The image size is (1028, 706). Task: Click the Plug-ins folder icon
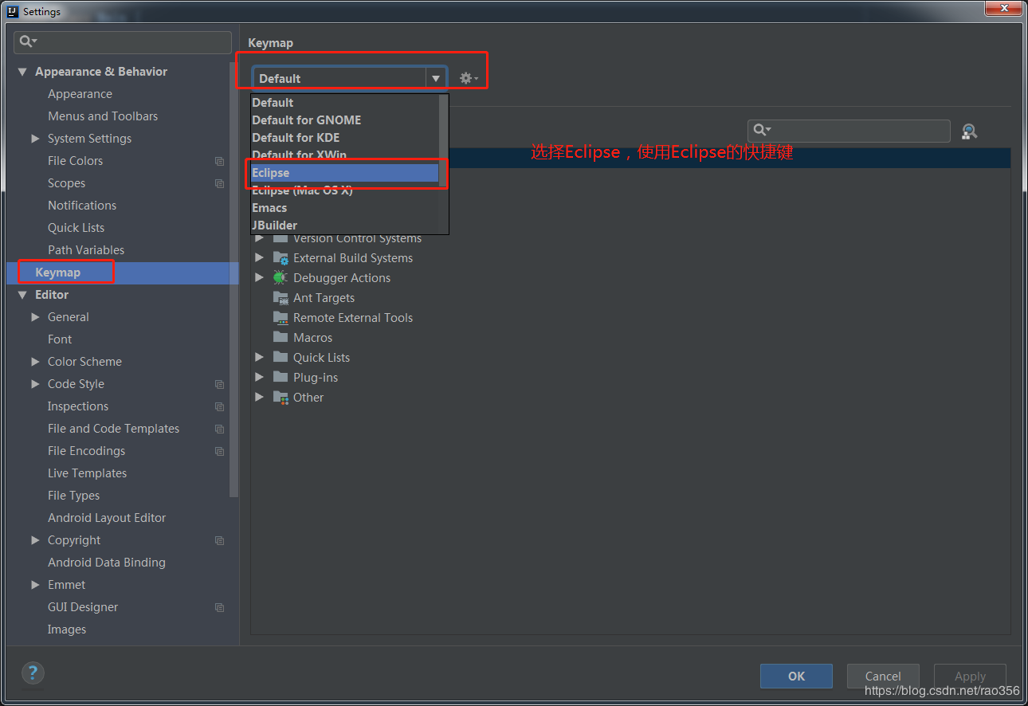[x=281, y=377]
